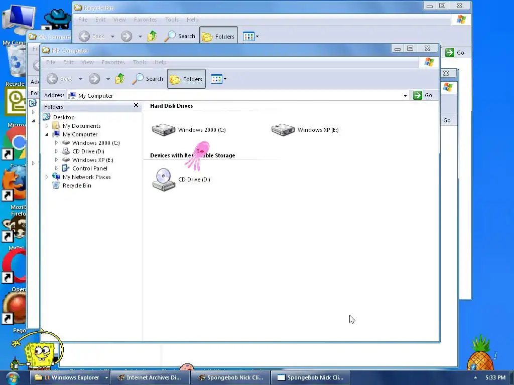Click Back button in Recycle Bin window
Image resolution: width=514 pixels, height=385 pixels.
[91, 36]
